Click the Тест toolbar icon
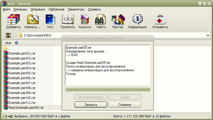This screenshot has height=120, width=213. pyautogui.click(x=50, y=20)
